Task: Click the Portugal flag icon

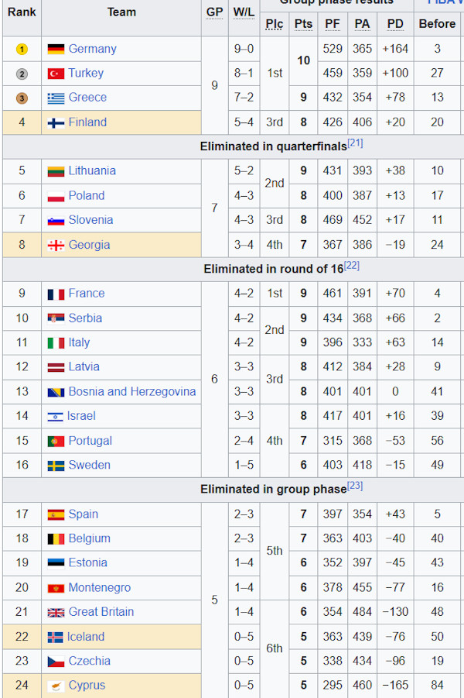Action: (56, 441)
